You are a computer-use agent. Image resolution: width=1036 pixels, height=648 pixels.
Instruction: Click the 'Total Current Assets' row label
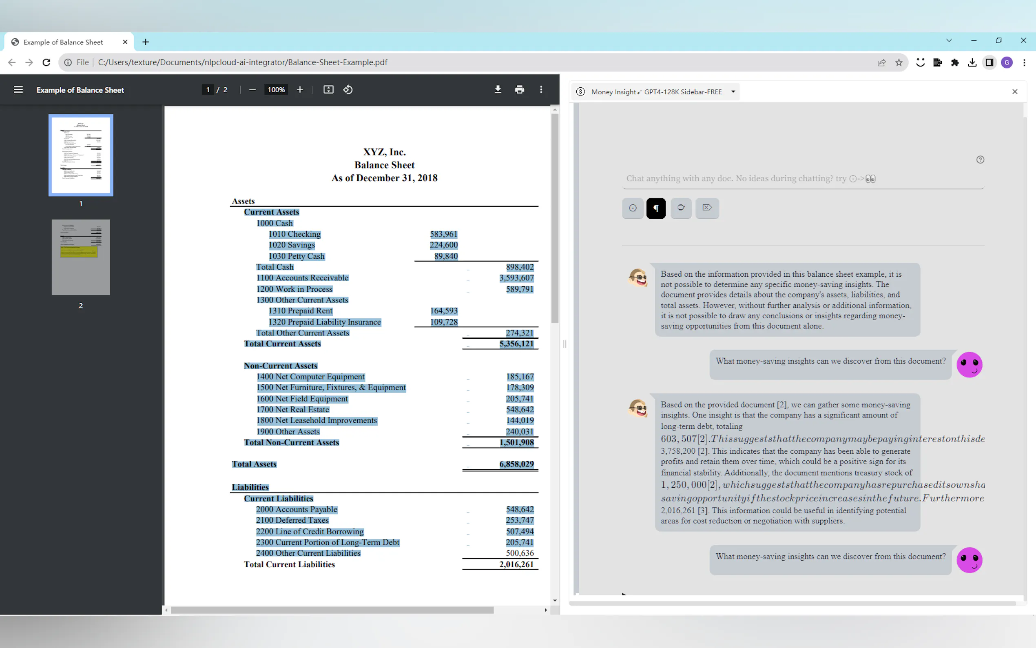[x=282, y=344]
